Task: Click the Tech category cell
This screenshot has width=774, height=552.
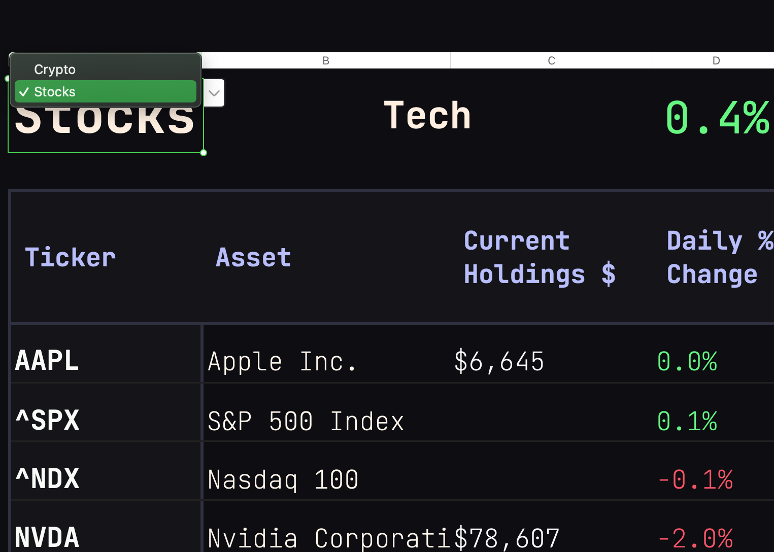Action: (427, 116)
